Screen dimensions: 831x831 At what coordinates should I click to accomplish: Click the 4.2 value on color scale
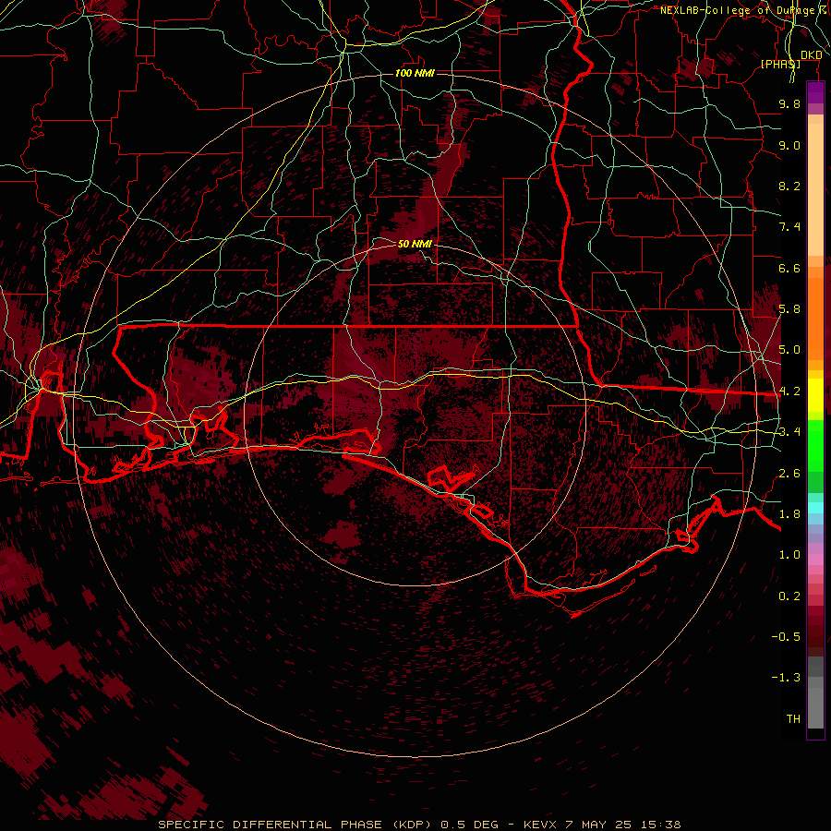pos(789,391)
